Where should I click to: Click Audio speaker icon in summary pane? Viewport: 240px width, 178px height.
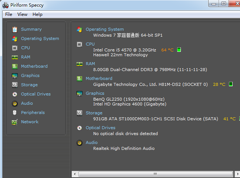80,143
